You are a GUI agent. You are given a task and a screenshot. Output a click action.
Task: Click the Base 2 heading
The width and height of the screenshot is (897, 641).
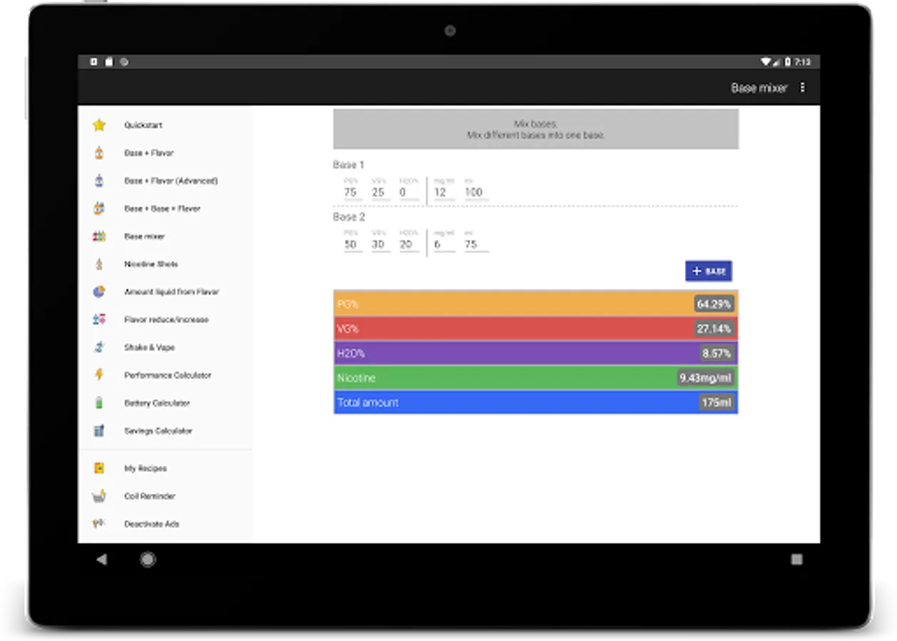(x=348, y=217)
